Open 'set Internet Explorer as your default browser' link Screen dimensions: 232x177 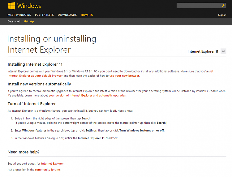[35, 76]
